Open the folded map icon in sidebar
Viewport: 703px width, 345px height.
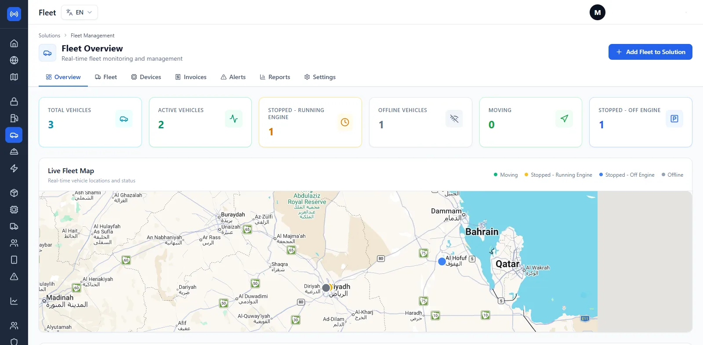(x=14, y=77)
